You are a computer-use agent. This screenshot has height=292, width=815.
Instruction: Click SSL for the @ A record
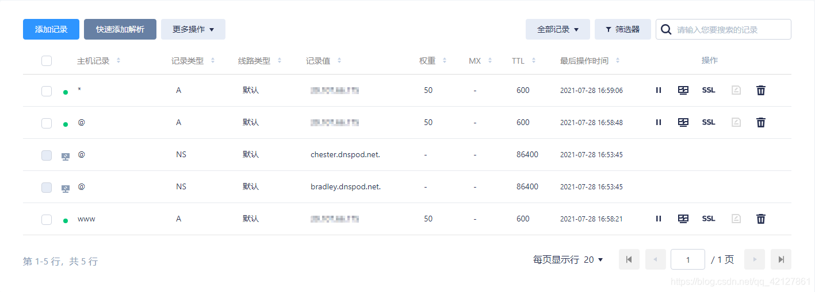point(709,122)
